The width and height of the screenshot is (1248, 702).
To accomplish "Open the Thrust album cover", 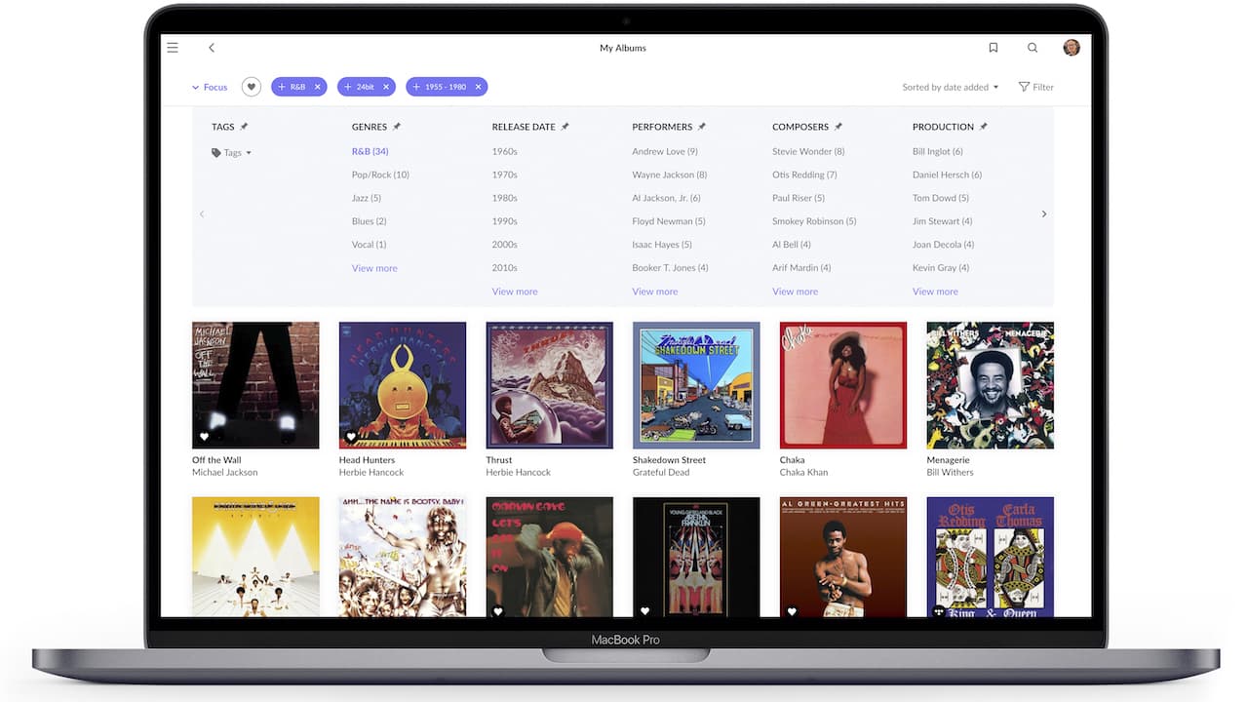I will pos(550,385).
